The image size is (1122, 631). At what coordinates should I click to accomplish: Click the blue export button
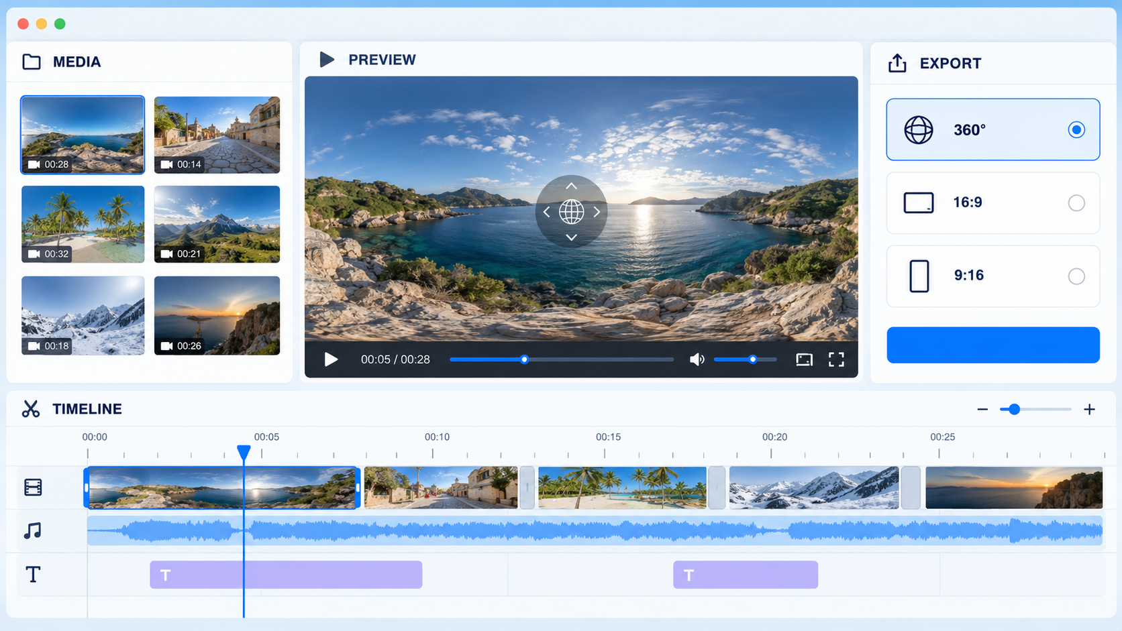click(x=993, y=345)
